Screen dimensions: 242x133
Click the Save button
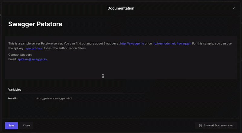pos(11,125)
